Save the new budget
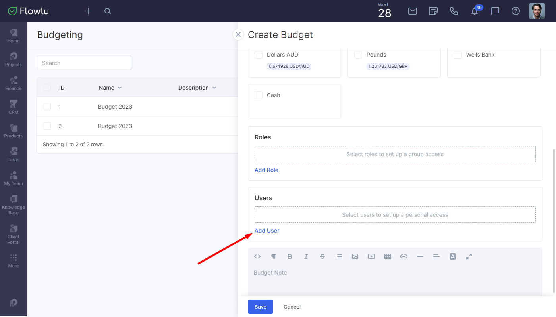This screenshot has width=556, height=317. coord(260,307)
